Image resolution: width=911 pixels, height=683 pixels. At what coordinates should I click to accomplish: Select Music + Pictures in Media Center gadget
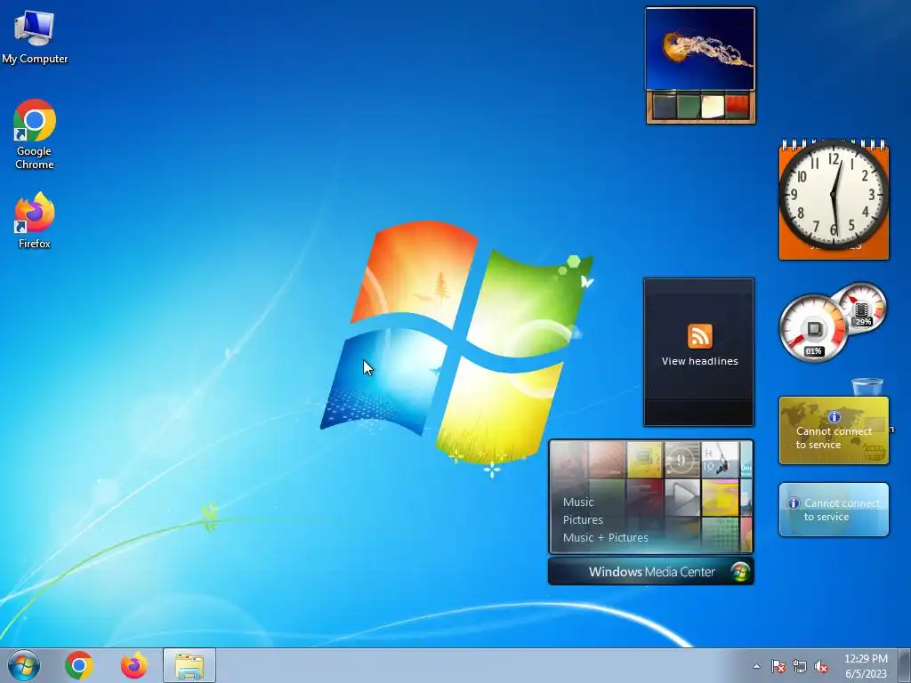point(605,538)
